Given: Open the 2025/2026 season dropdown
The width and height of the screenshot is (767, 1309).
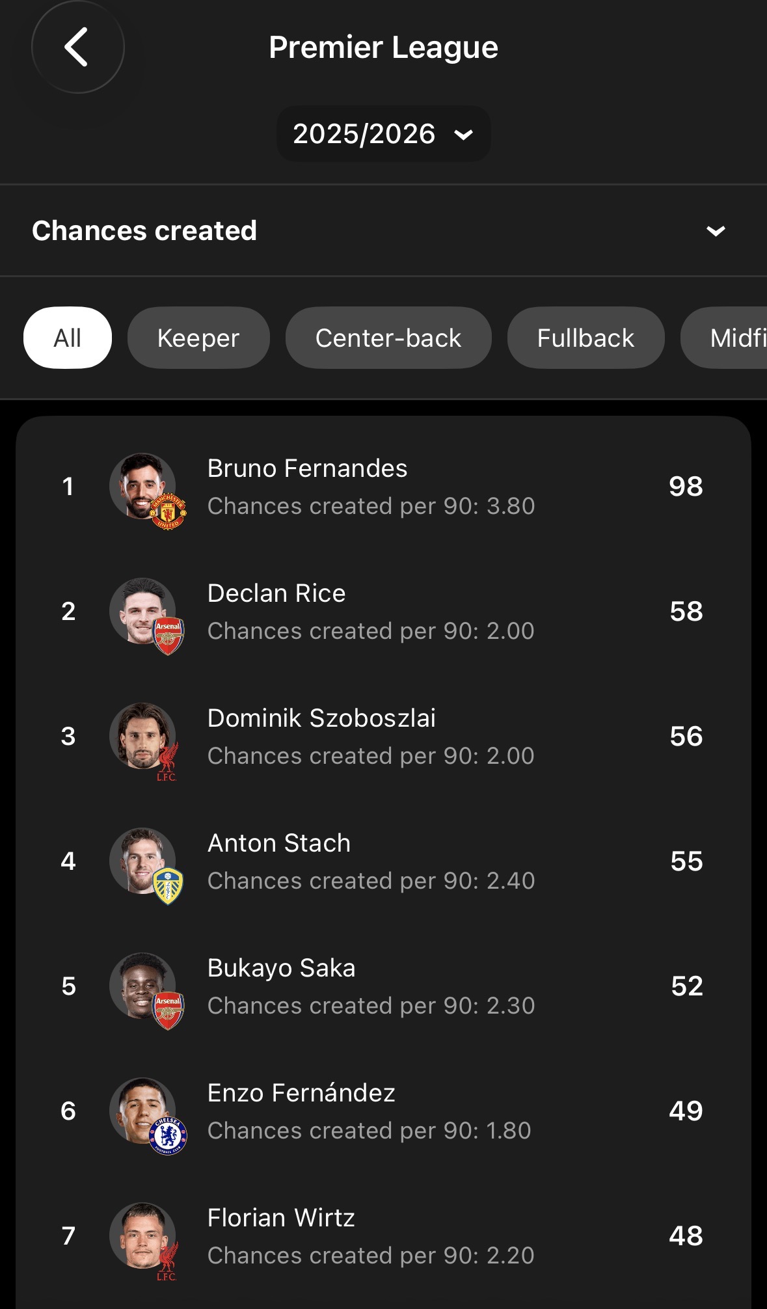Looking at the screenshot, I should 383,134.
